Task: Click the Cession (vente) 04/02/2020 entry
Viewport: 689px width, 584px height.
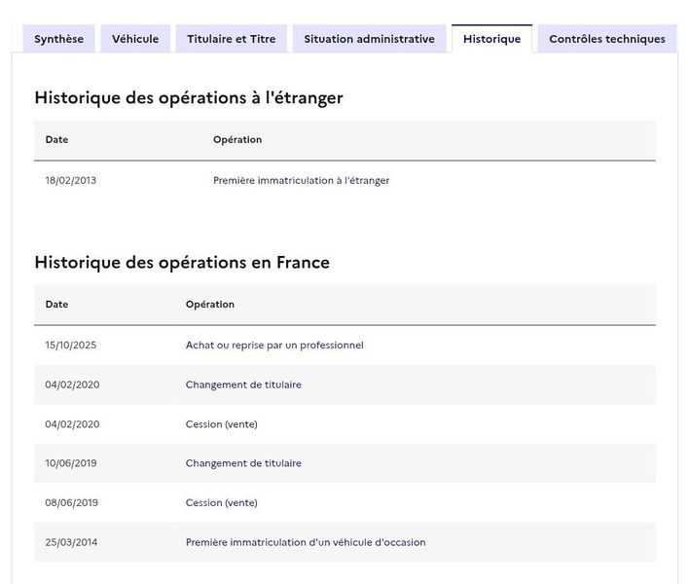Action: [x=221, y=424]
